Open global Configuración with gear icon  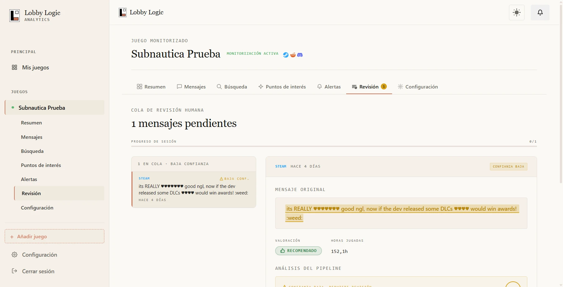(x=54, y=255)
